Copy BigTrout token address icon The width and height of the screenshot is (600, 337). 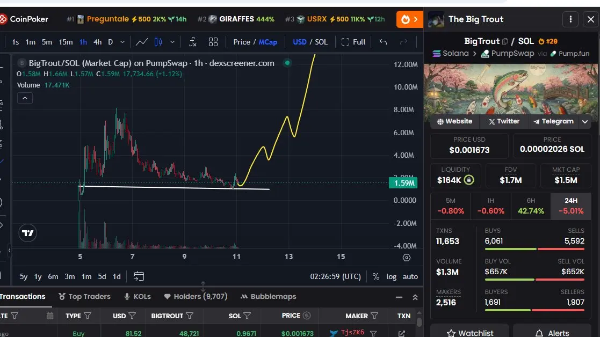click(x=505, y=41)
